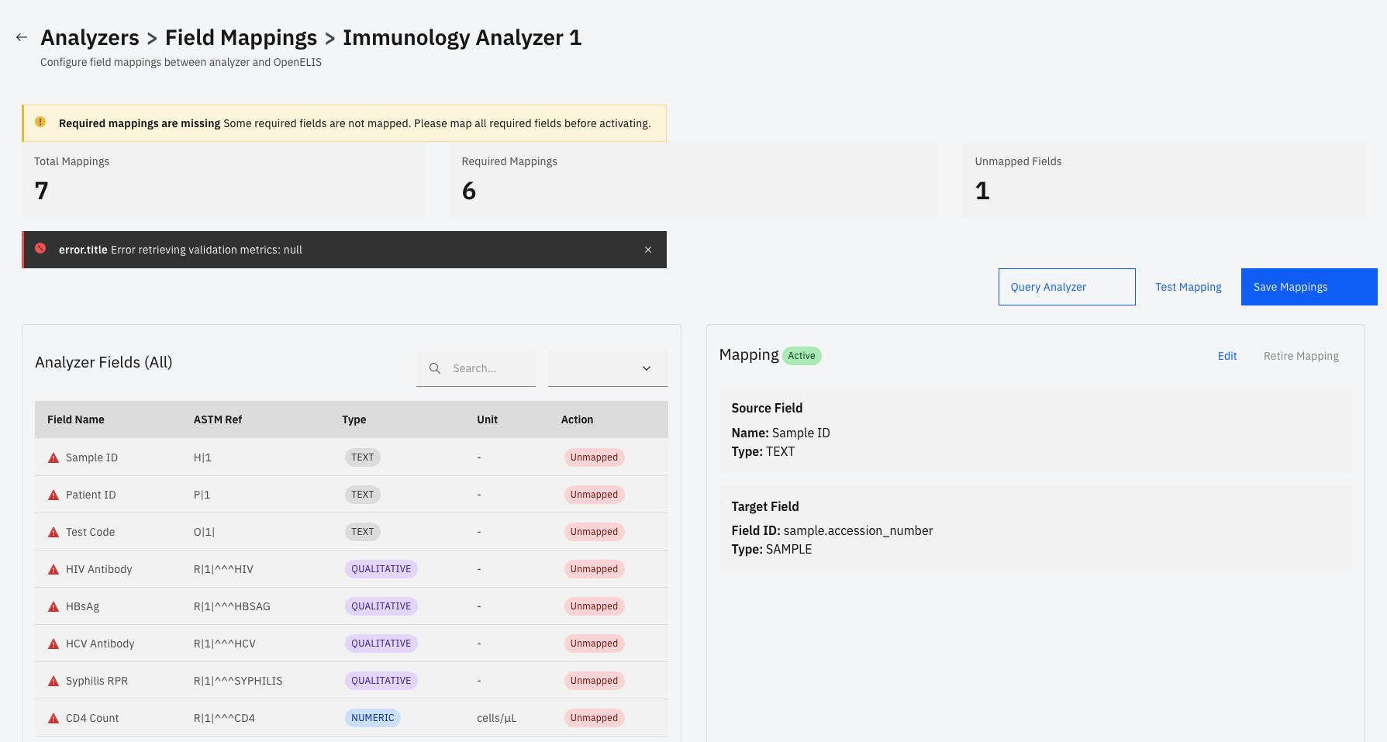1387x742 pixels.
Task: Select the HIV Antibody field row
Action: click(x=351, y=569)
